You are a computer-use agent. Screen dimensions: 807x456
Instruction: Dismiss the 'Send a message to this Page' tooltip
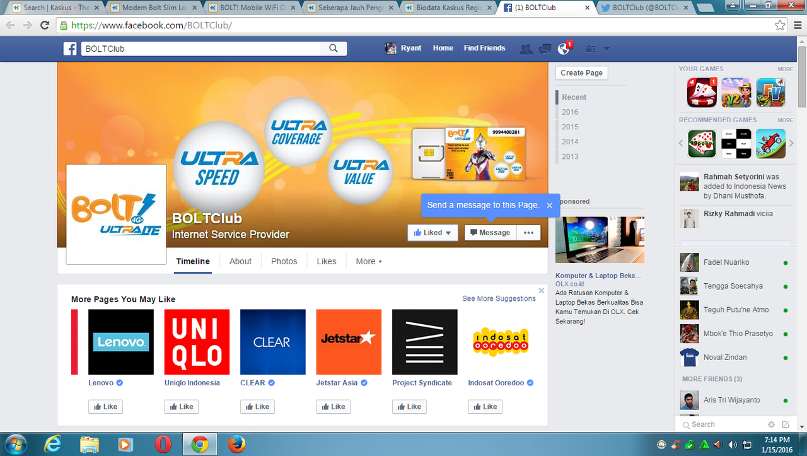[549, 205]
